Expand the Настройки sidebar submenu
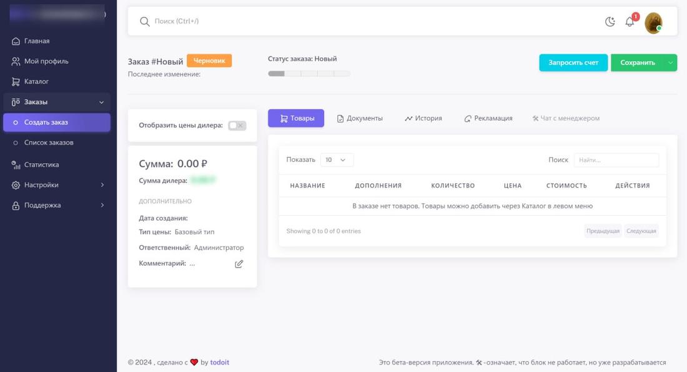 [x=57, y=184]
